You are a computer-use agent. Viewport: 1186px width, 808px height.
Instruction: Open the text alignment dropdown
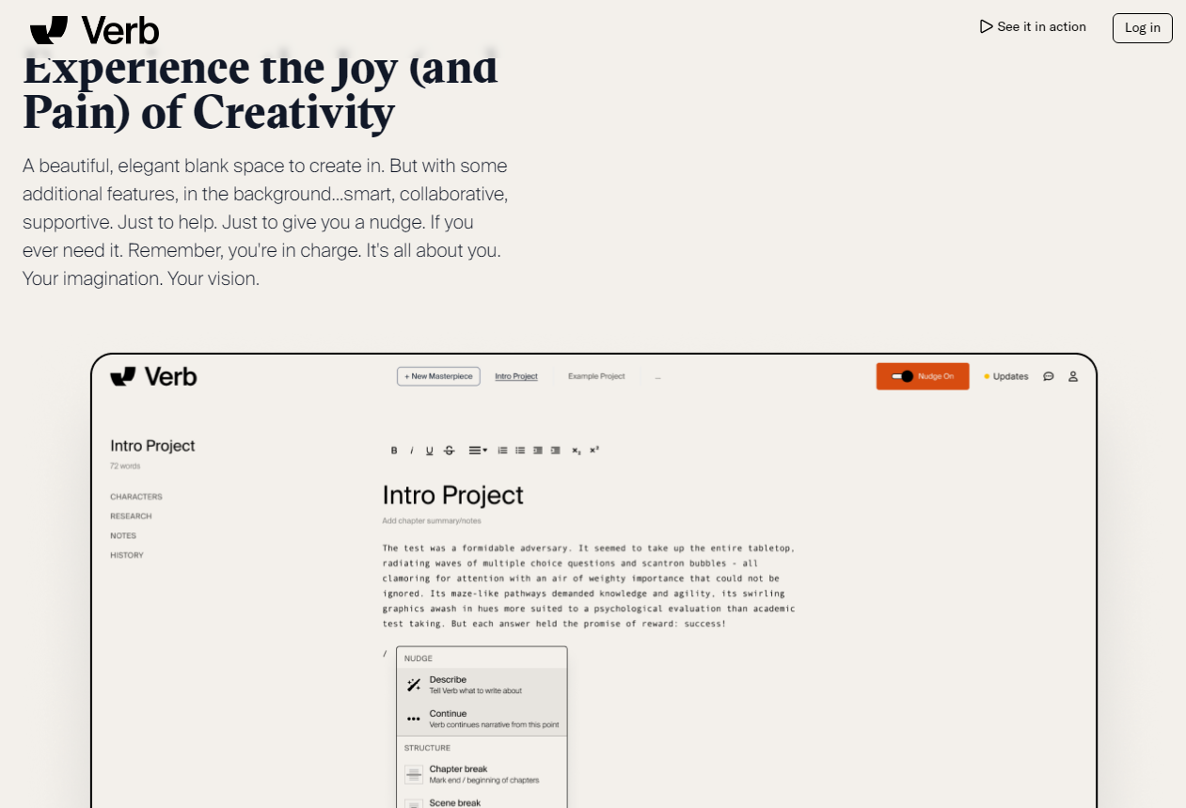(x=478, y=451)
